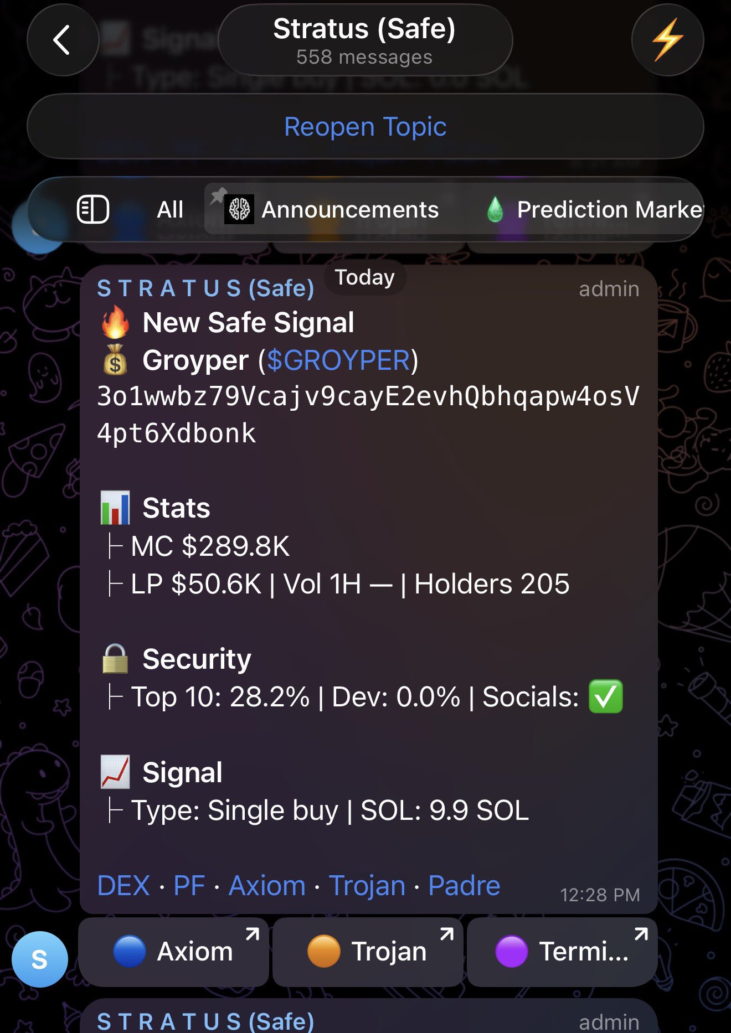Tap the brain icon beside Announcements
The width and height of the screenshot is (731, 1033).
coord(239,210)
